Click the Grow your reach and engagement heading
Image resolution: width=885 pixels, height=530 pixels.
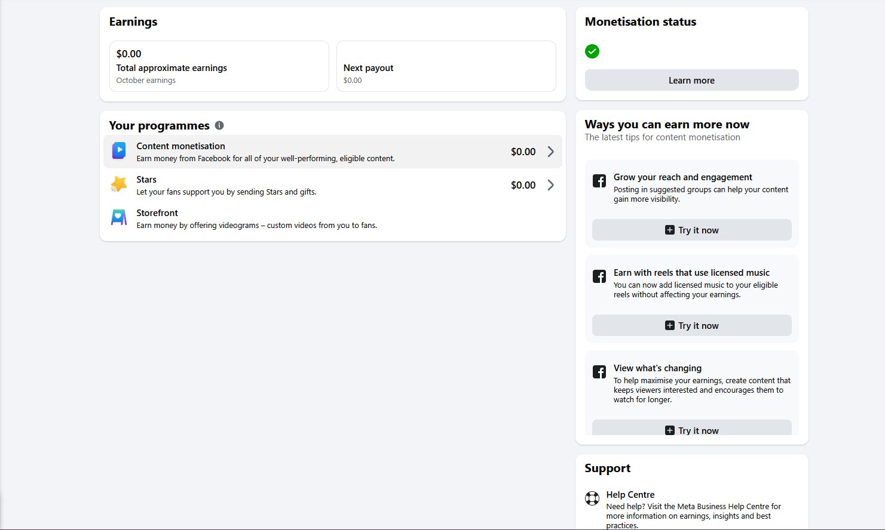pos(682,177)
